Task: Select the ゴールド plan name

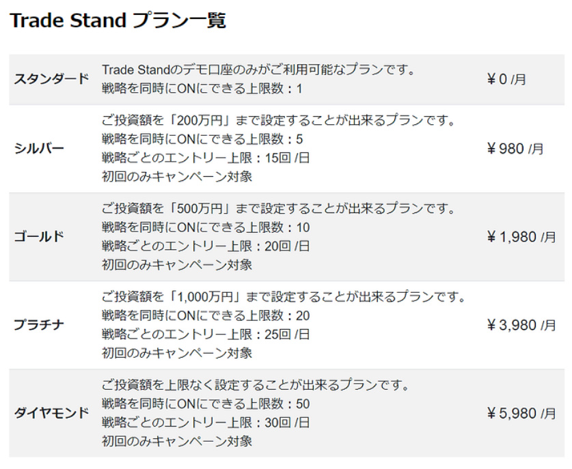Action: tap(39, 237)
